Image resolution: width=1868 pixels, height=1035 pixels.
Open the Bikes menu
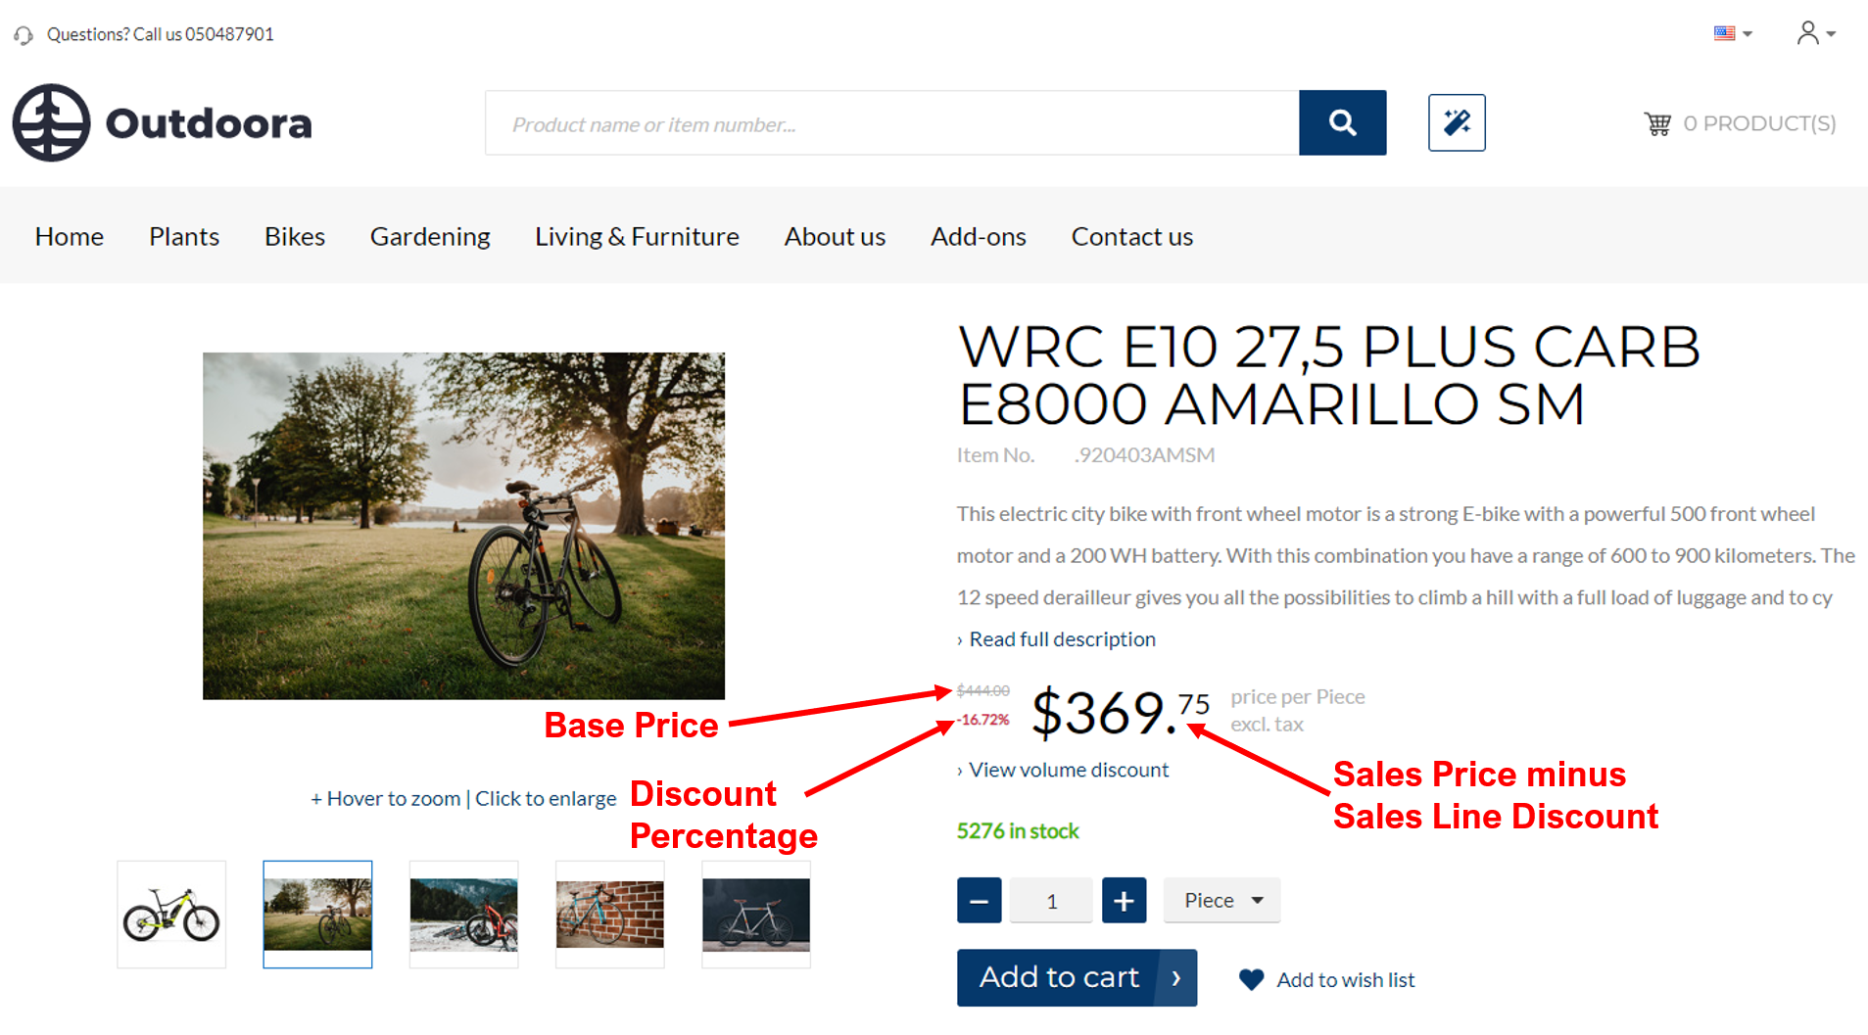[x=295, y=236]
